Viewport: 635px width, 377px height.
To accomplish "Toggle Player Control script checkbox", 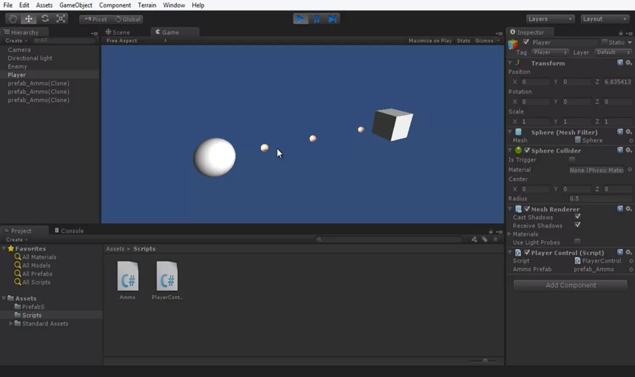I will (x=527, y=253).
